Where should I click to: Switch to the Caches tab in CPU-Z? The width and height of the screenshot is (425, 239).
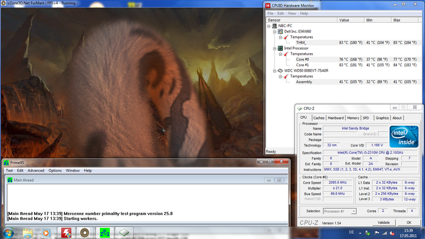pyautogui.click(x=318, y=118)
